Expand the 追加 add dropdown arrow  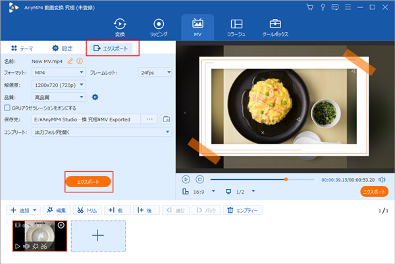(35, 210)
